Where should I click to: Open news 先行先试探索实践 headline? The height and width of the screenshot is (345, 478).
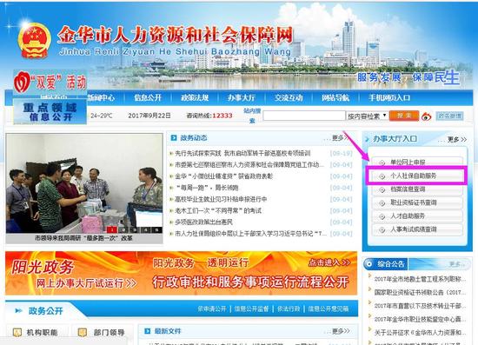(x=242, y=153)
